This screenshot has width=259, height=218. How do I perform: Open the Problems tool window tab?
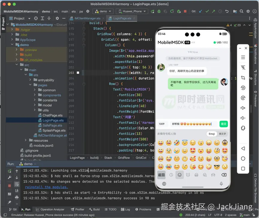pos(143,209)
